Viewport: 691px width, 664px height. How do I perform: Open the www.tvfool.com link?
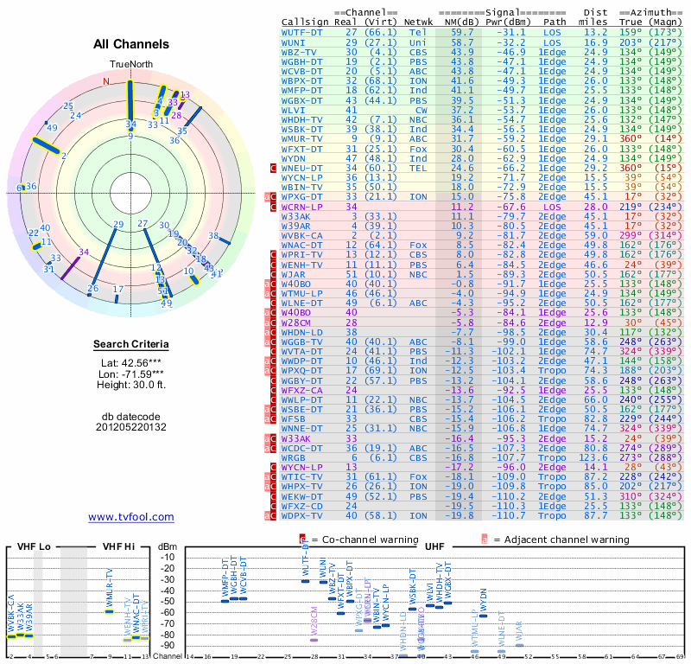(x=131, y=517)
